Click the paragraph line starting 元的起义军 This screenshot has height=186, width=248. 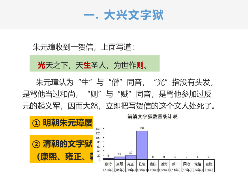point(119,106)
